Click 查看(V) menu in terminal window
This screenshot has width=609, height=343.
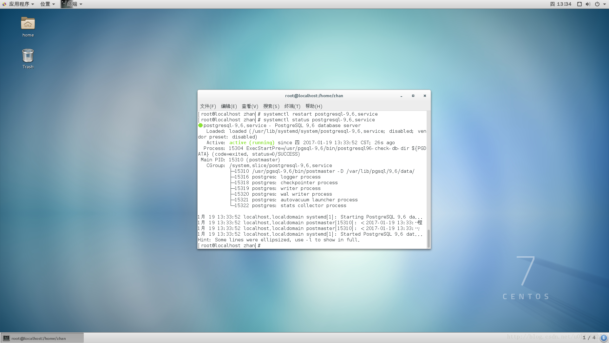pos(250,106)
